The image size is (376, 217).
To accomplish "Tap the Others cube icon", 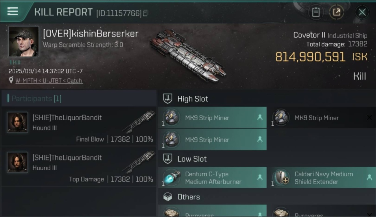I will (168, 197).
